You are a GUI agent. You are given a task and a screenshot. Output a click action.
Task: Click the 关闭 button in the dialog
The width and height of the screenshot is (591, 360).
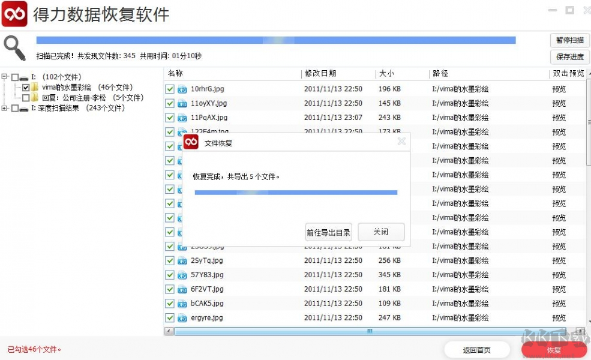point(381,232)
